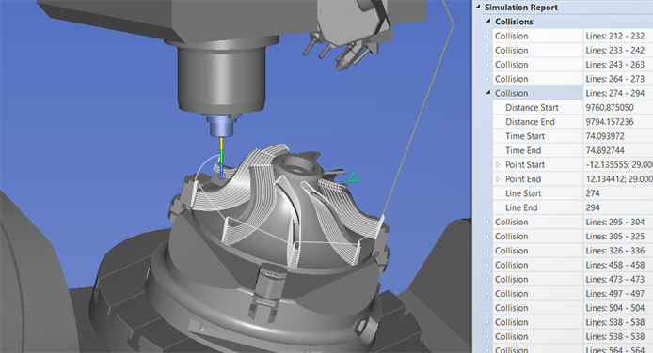Expand the Point Start coordinates
Screen dimensions: 653x353
[498, 165]
